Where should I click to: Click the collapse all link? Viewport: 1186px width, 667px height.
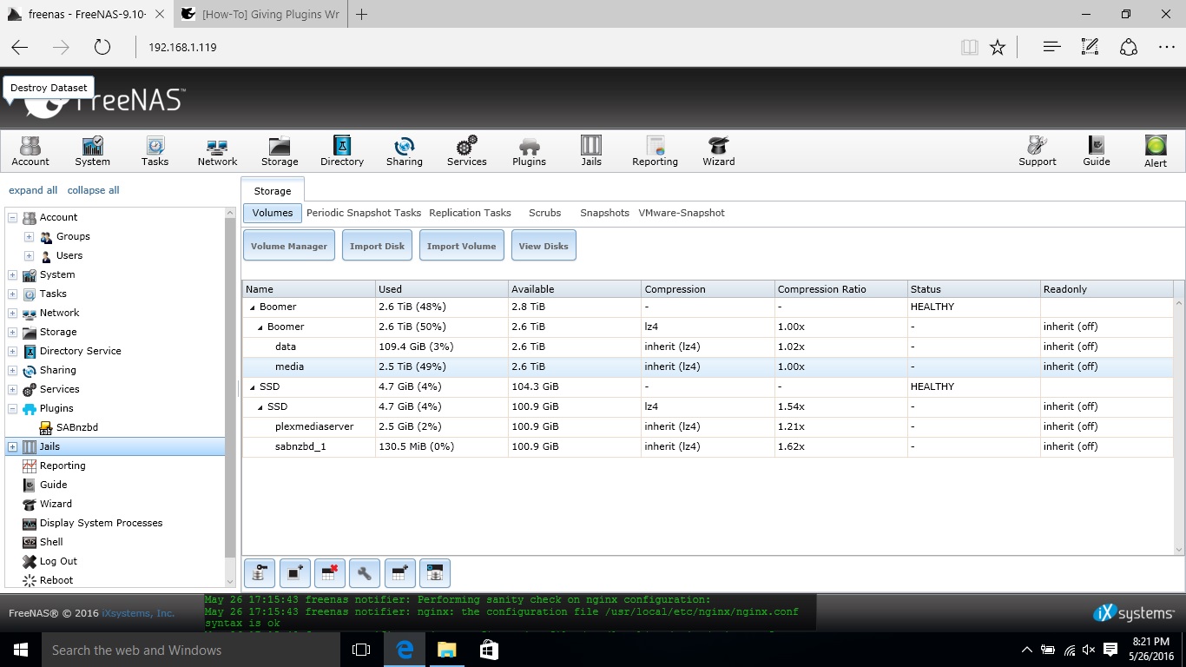click(x=94, y=190)
